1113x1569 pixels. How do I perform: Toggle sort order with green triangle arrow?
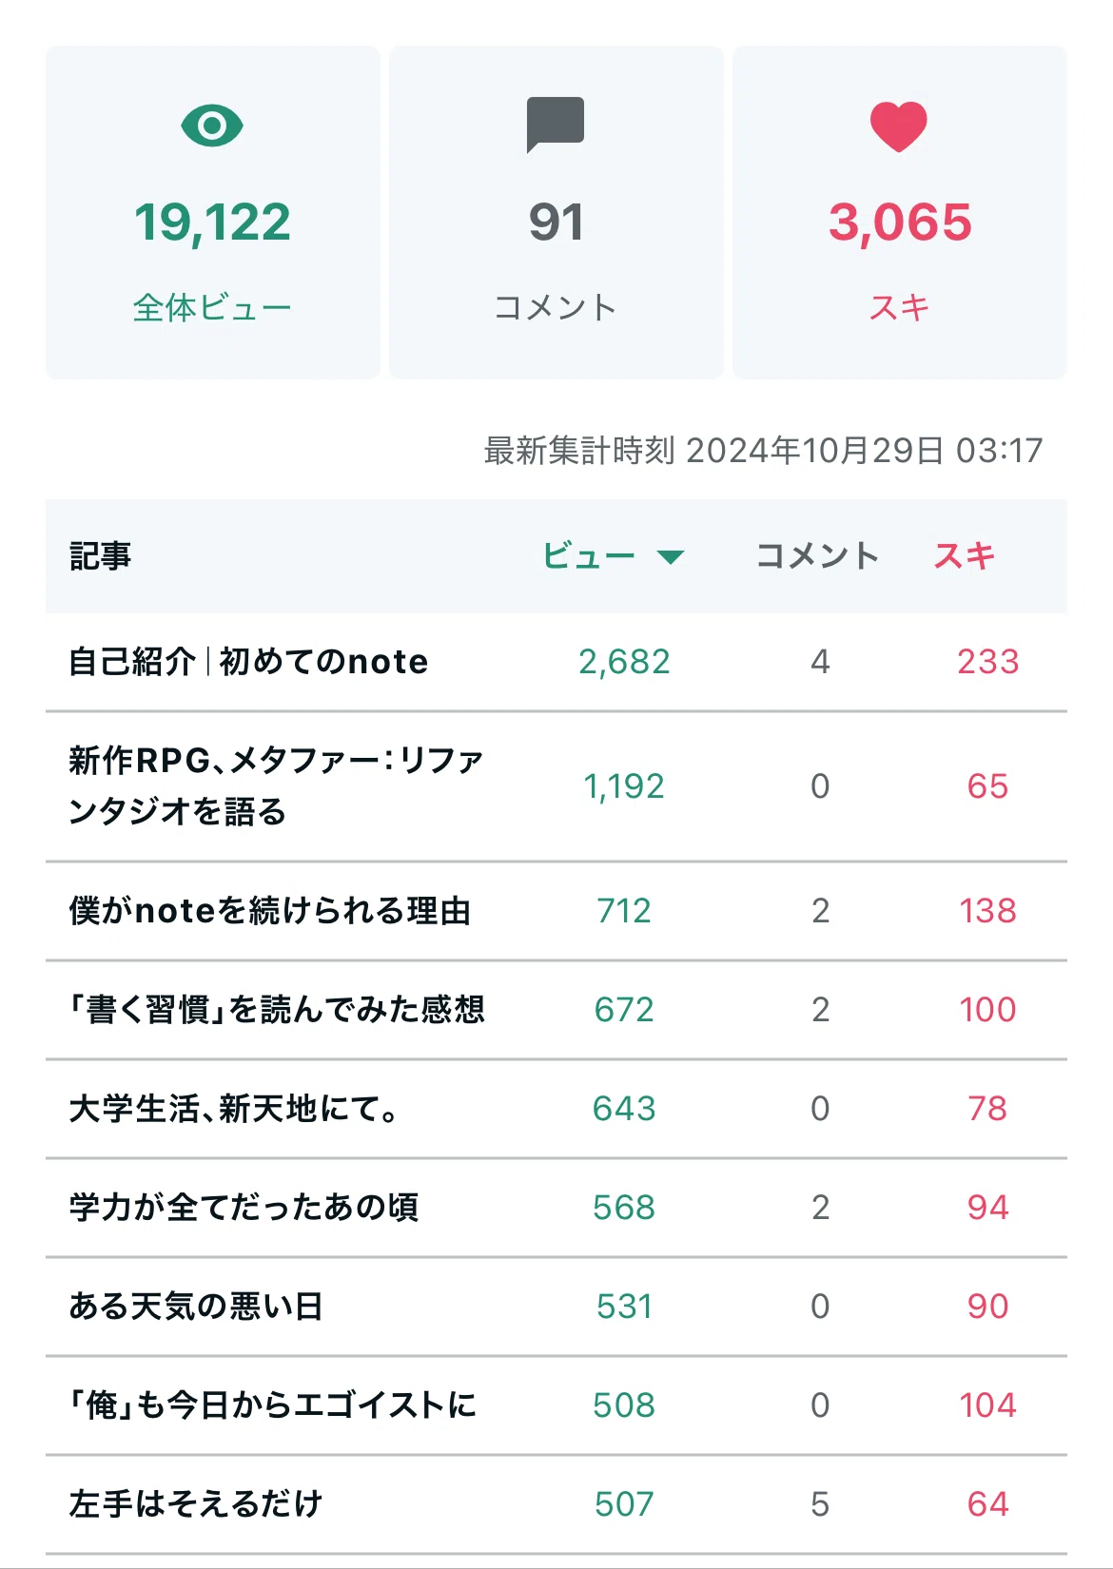tap(671, 557)
